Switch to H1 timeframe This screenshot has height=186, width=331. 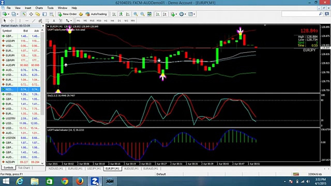106,20
